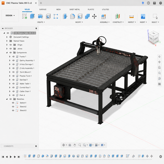This screenshot has width=164, height=164.
Task: Open the INSPECT menu
Action: [132, 22]
